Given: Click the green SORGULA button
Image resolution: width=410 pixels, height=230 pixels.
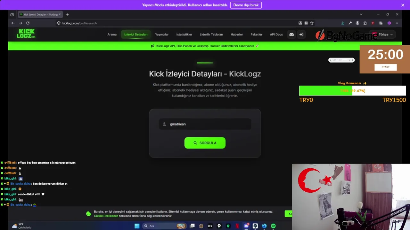Looking at the screenshot, I should pyautogui.click(x=205, y=143).
